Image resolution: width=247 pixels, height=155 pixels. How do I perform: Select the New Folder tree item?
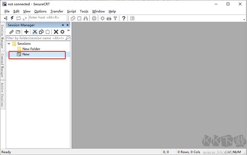[x=31, y=49]
